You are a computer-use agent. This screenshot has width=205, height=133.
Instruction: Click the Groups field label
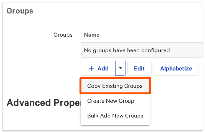pyautogui.click(x=63, y=35)
